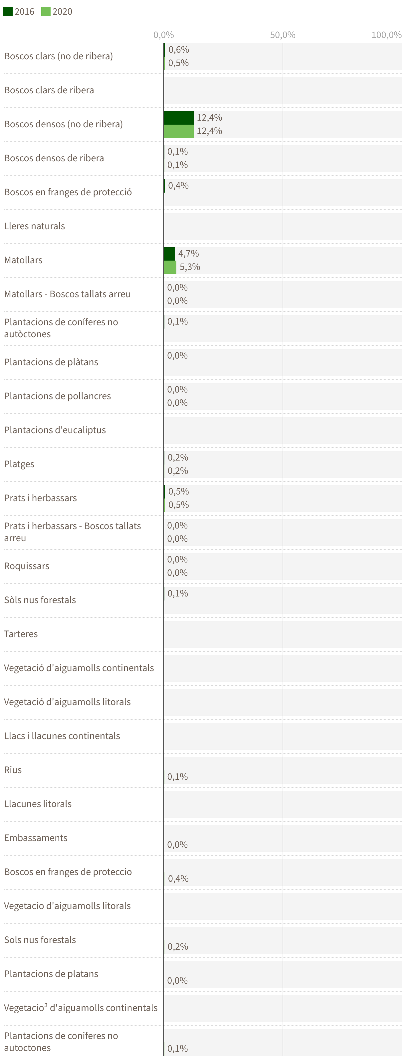Click the Plantacions d'eucaliptus label

(55, 430)
